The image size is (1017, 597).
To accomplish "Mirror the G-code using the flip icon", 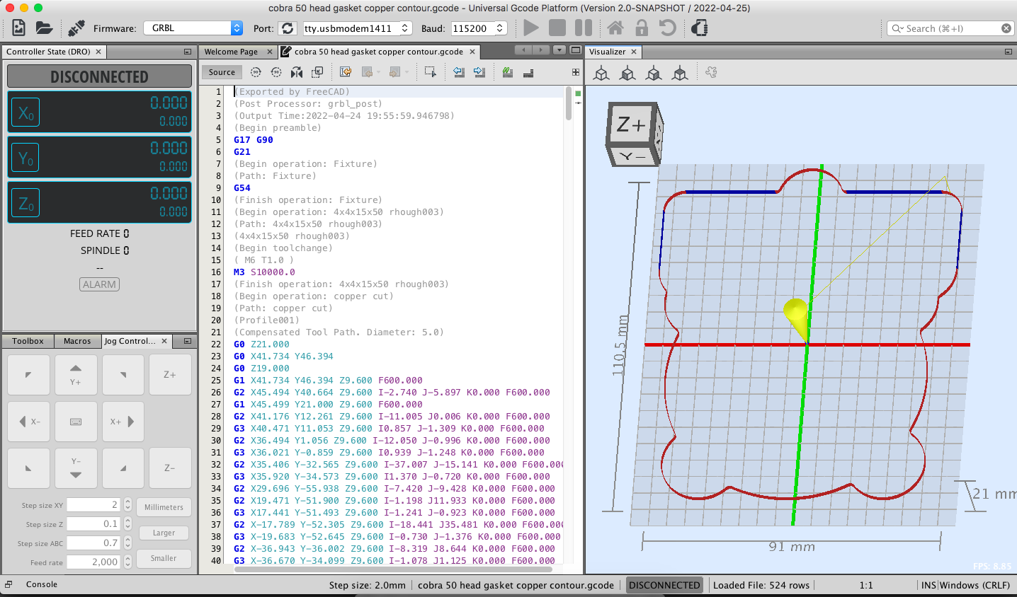I will (297, 71).
